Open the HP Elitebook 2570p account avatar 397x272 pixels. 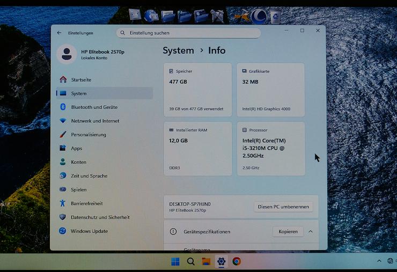pyautogui.click(x=67, y=54)
